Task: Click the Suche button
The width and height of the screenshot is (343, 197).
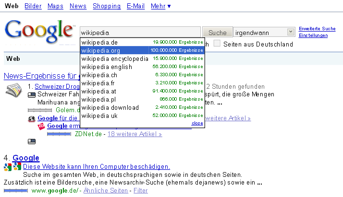Action: [218, 33]
